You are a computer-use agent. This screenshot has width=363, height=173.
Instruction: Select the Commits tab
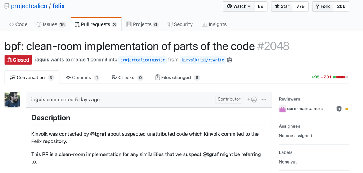(x=82, y=77)
